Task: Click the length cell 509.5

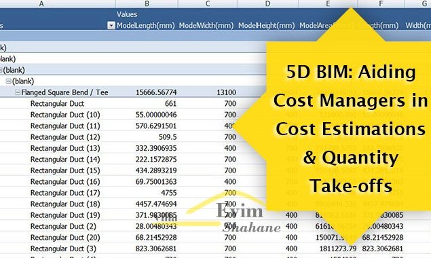Action: (x=168, y=137)
